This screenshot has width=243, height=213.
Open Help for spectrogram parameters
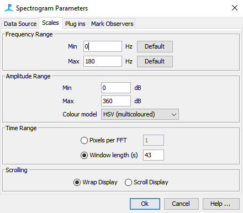tap(221, 204)
